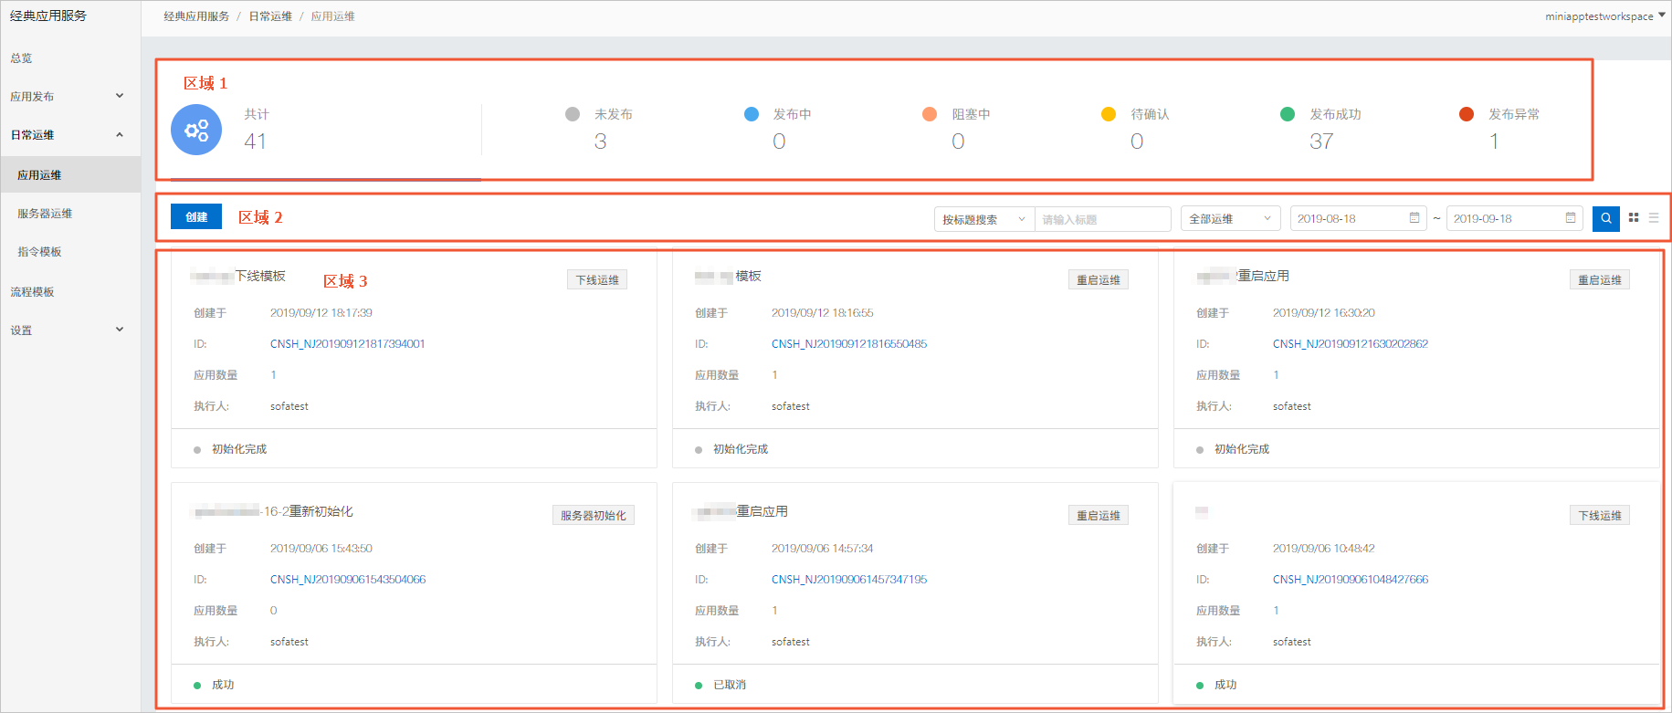Click 重启运维 tag on 16:30:20 card
The height and width of the screenshot is (713, 1672).
(1600, 280)
